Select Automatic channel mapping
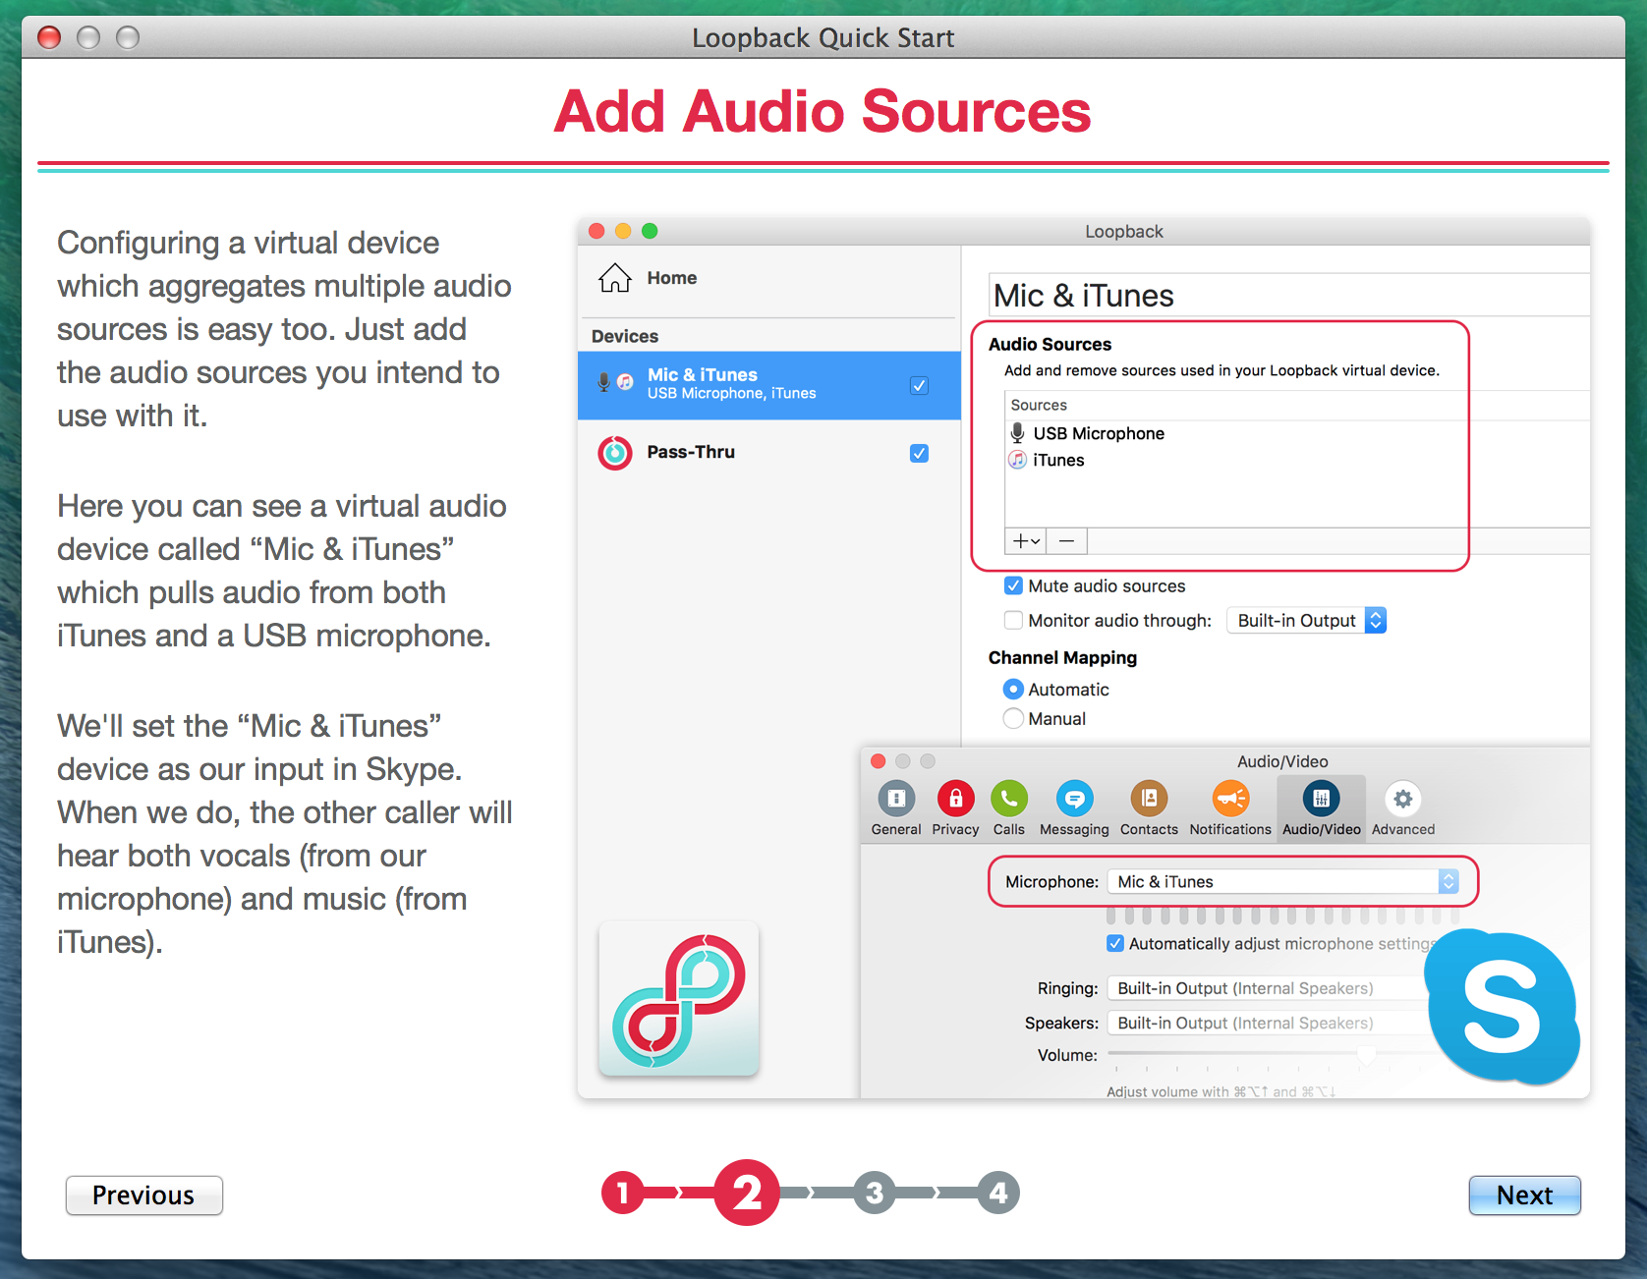Viewport: 1647px width, 1279px height. (x=1013, y=690)
